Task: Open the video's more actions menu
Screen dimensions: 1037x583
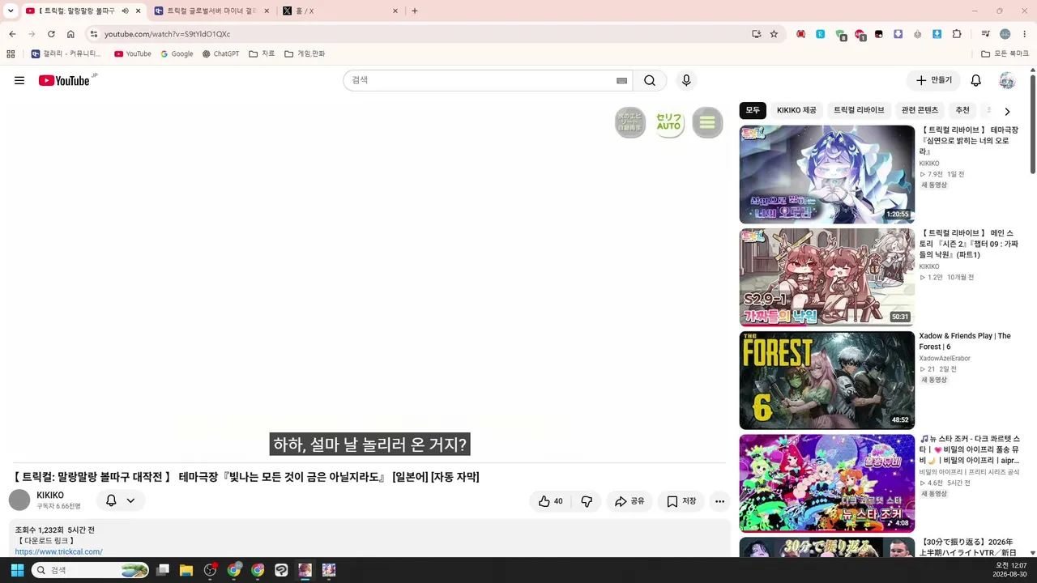Action: 719,501
